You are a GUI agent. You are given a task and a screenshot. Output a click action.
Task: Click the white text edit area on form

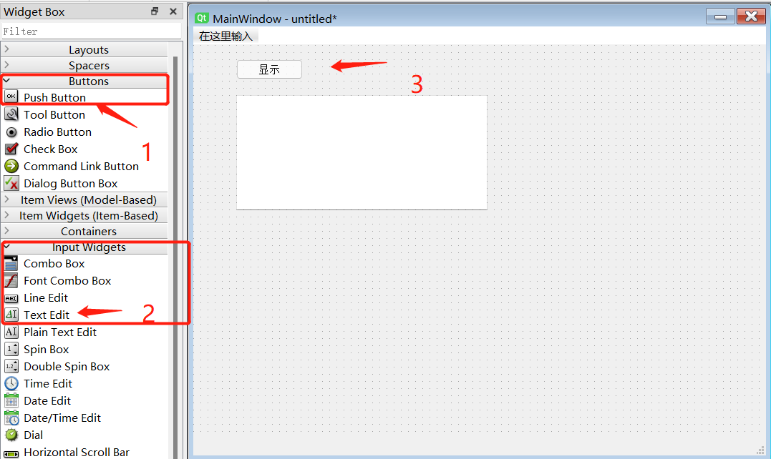point(362,153)
